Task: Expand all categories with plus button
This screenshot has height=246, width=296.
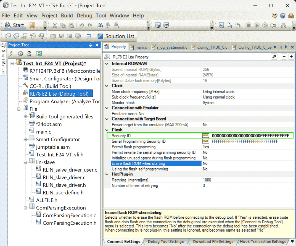Action: [291, 57]
